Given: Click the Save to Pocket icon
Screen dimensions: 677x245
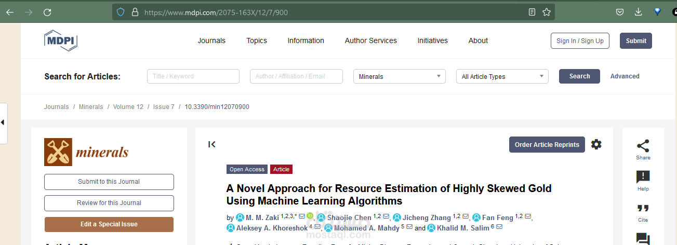Looking at the screenshot, I should [620, 12].
